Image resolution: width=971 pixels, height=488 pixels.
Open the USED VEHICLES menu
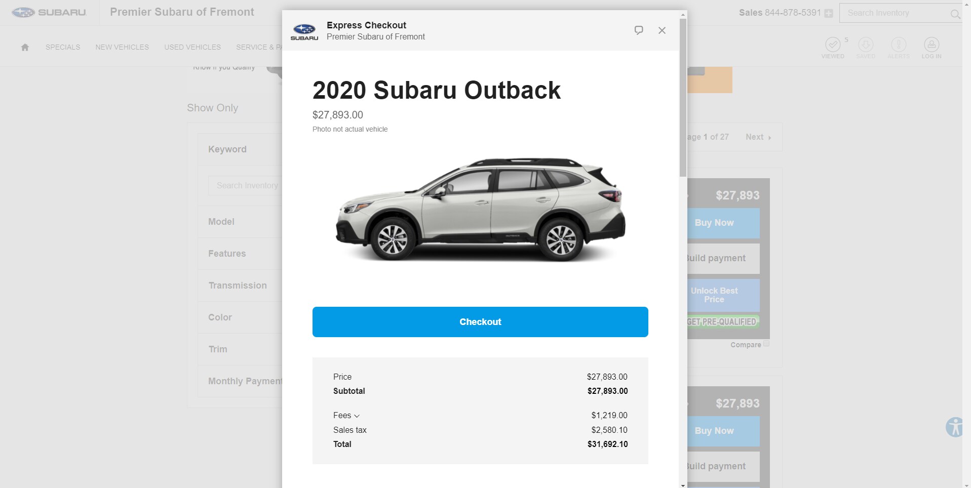192,47
